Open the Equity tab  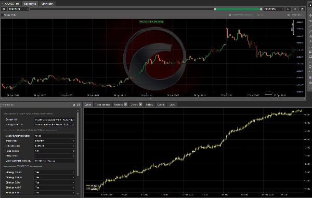click(x=88, y=104)
